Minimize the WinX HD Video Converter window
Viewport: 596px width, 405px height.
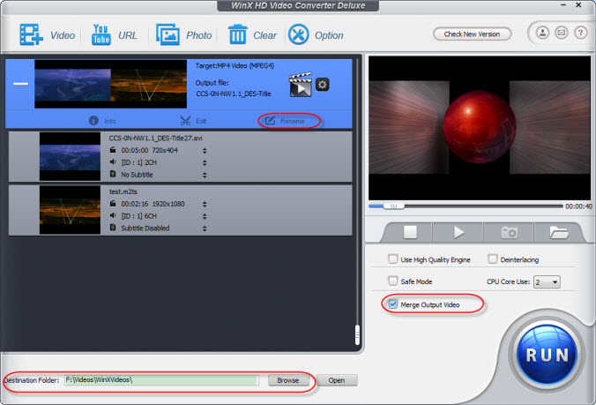pyautogui.click(x=563, y=5)
